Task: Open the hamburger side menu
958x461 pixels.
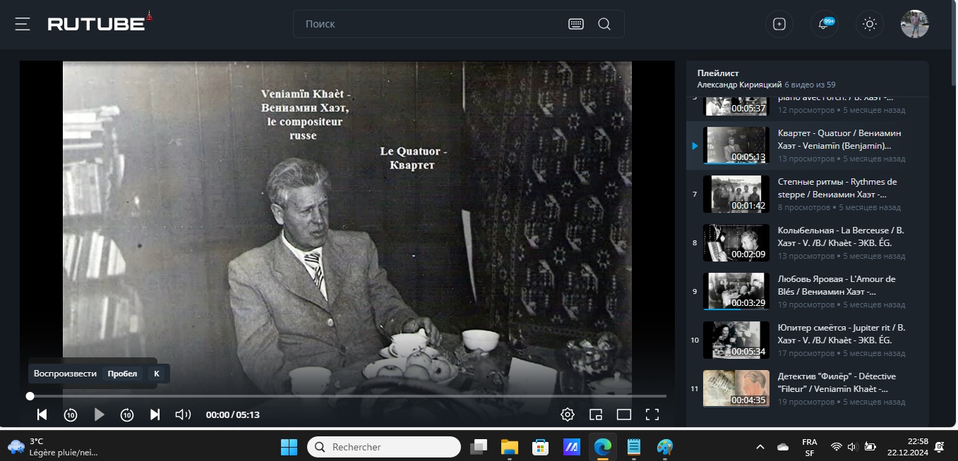Action: click(x=23, y=24)
